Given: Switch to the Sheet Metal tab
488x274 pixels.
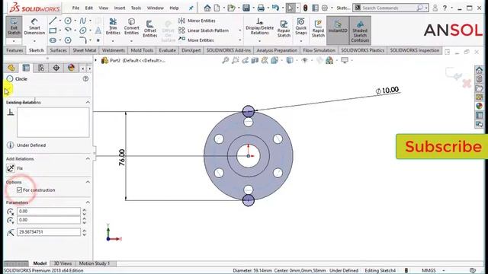Looking at the screenshot, I should 85,50.
